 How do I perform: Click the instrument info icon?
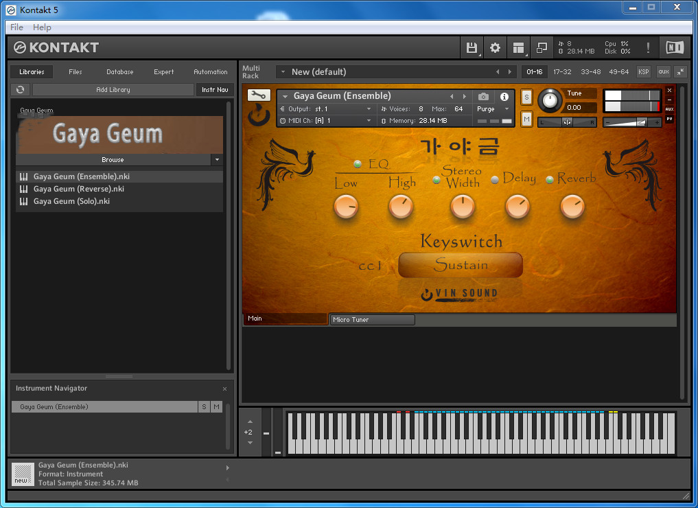pyautogui.click(x=504, y=97)
